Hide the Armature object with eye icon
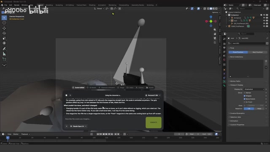The image size is (270, 152). pyautogui.click(x=264, y=18)
